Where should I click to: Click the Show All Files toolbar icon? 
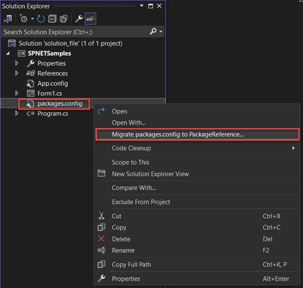coord(64,19)
